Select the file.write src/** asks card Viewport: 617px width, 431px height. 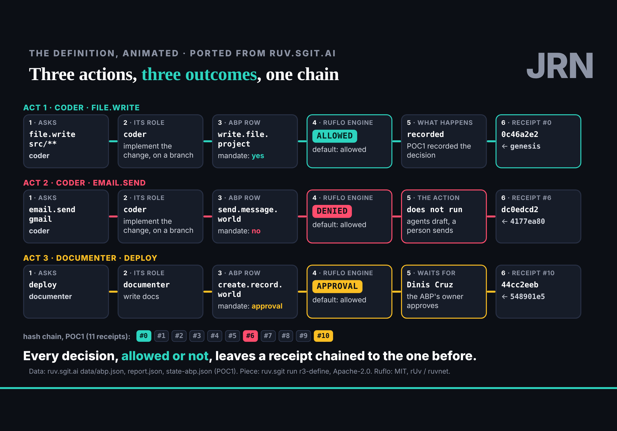coord(66,141)
